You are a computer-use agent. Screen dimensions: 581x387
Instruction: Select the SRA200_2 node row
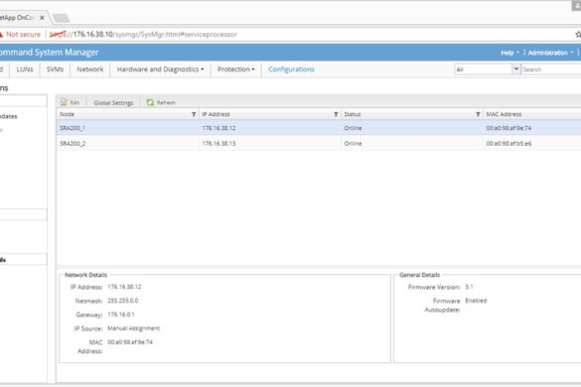point(319,143)
